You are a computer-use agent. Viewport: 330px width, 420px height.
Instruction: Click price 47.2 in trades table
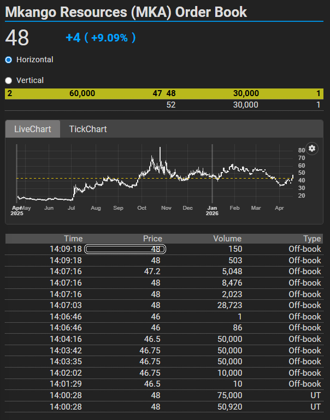tap(152, 271)
